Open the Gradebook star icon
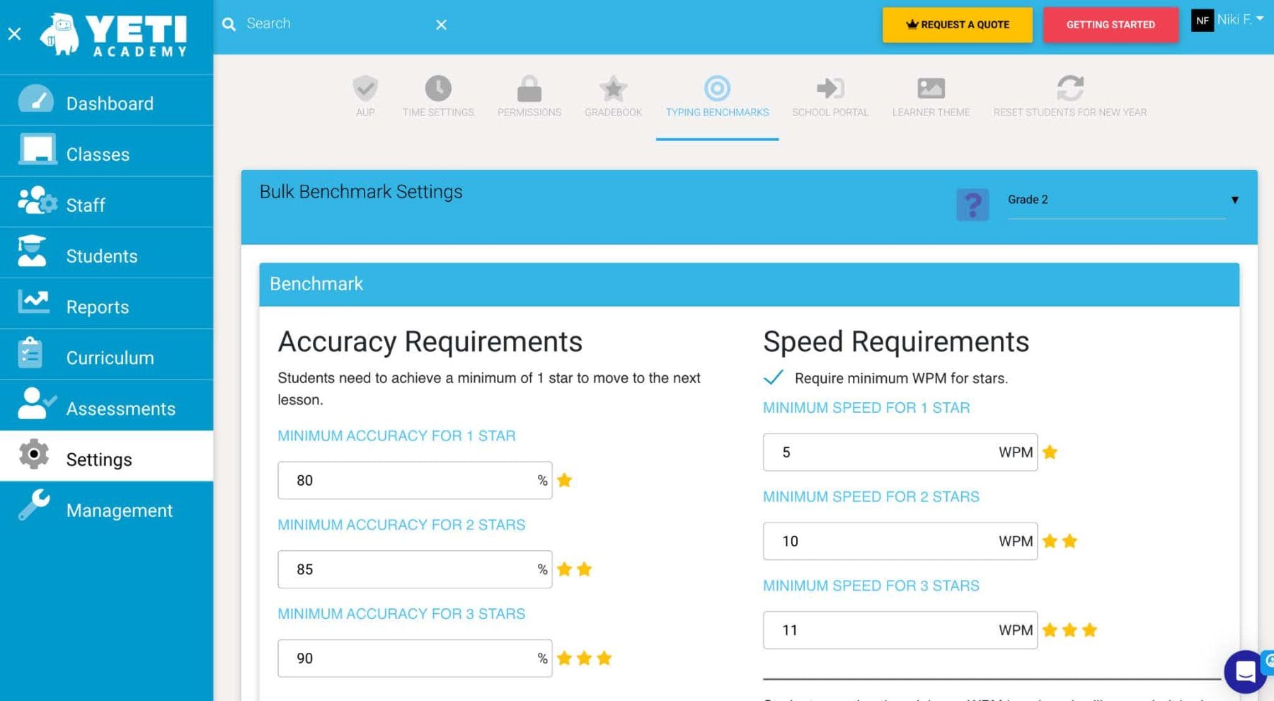The width and height of the screenshot is (1274, 701). tap(613, 89)
